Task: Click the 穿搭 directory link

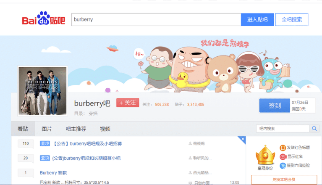Action: 93,114
